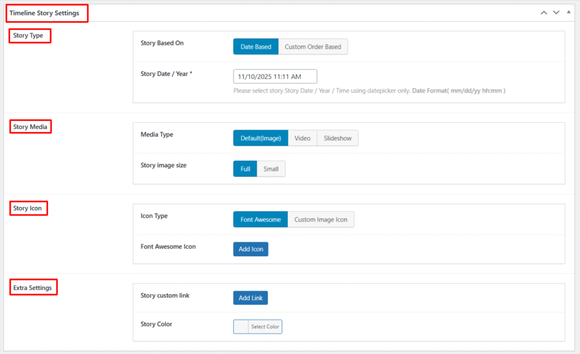
Task: Select Font Awesome icon type
Action: [x=260, y=219]
